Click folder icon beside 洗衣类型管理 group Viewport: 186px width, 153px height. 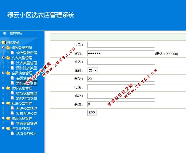pos(8,58)
